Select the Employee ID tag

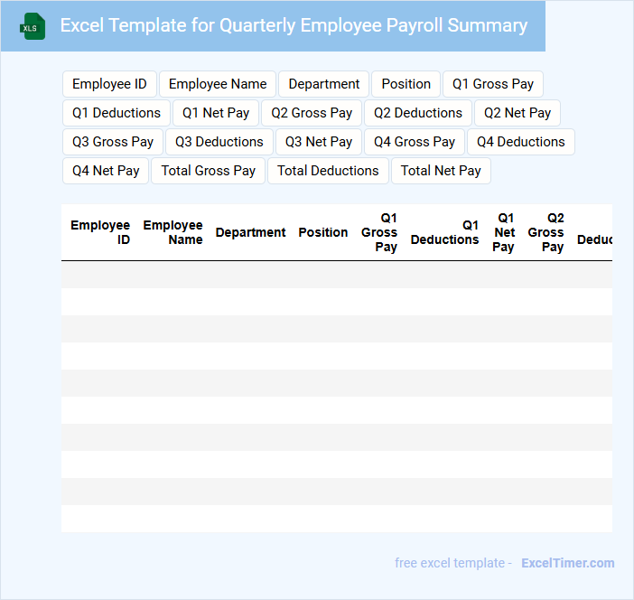point(109,84)
